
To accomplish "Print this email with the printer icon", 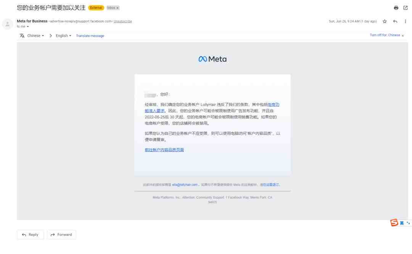I will click(x=396, y=8).
